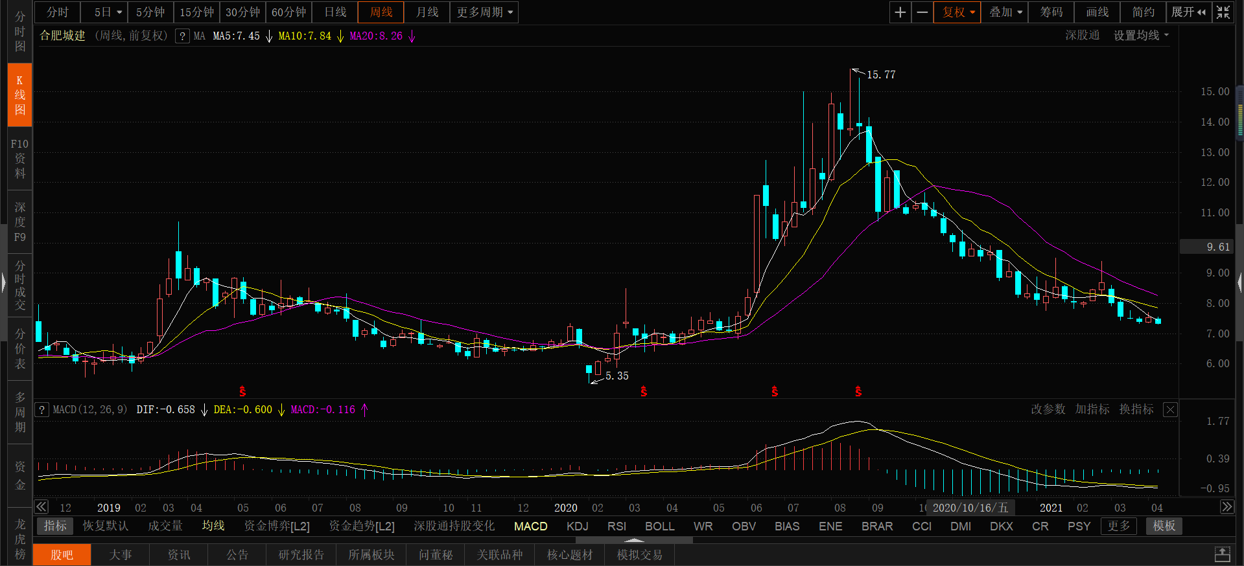Select the BOLL indicator

(660, 526)
